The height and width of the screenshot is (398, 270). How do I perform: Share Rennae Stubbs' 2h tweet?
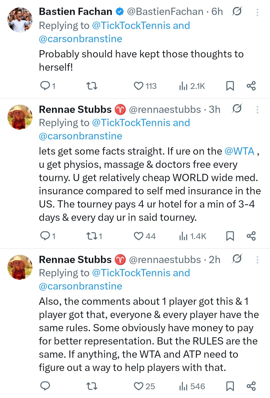tap(251, 386)
